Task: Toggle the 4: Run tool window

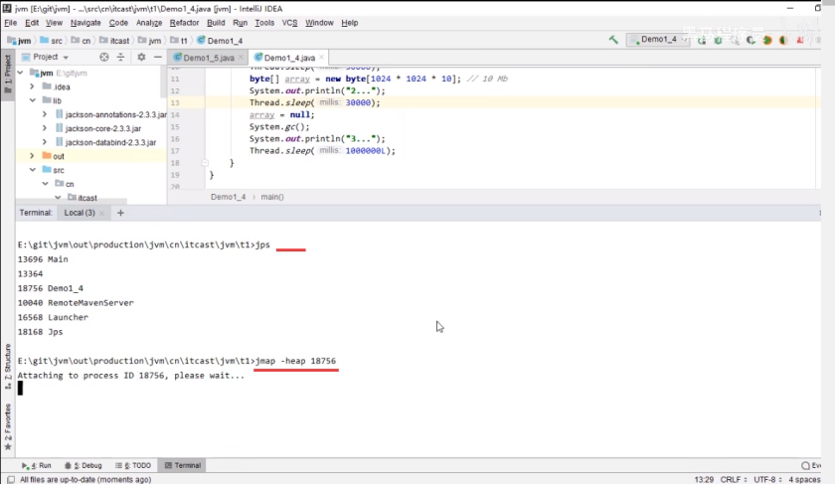Action: pyautogui.click(x=36, y=465)
